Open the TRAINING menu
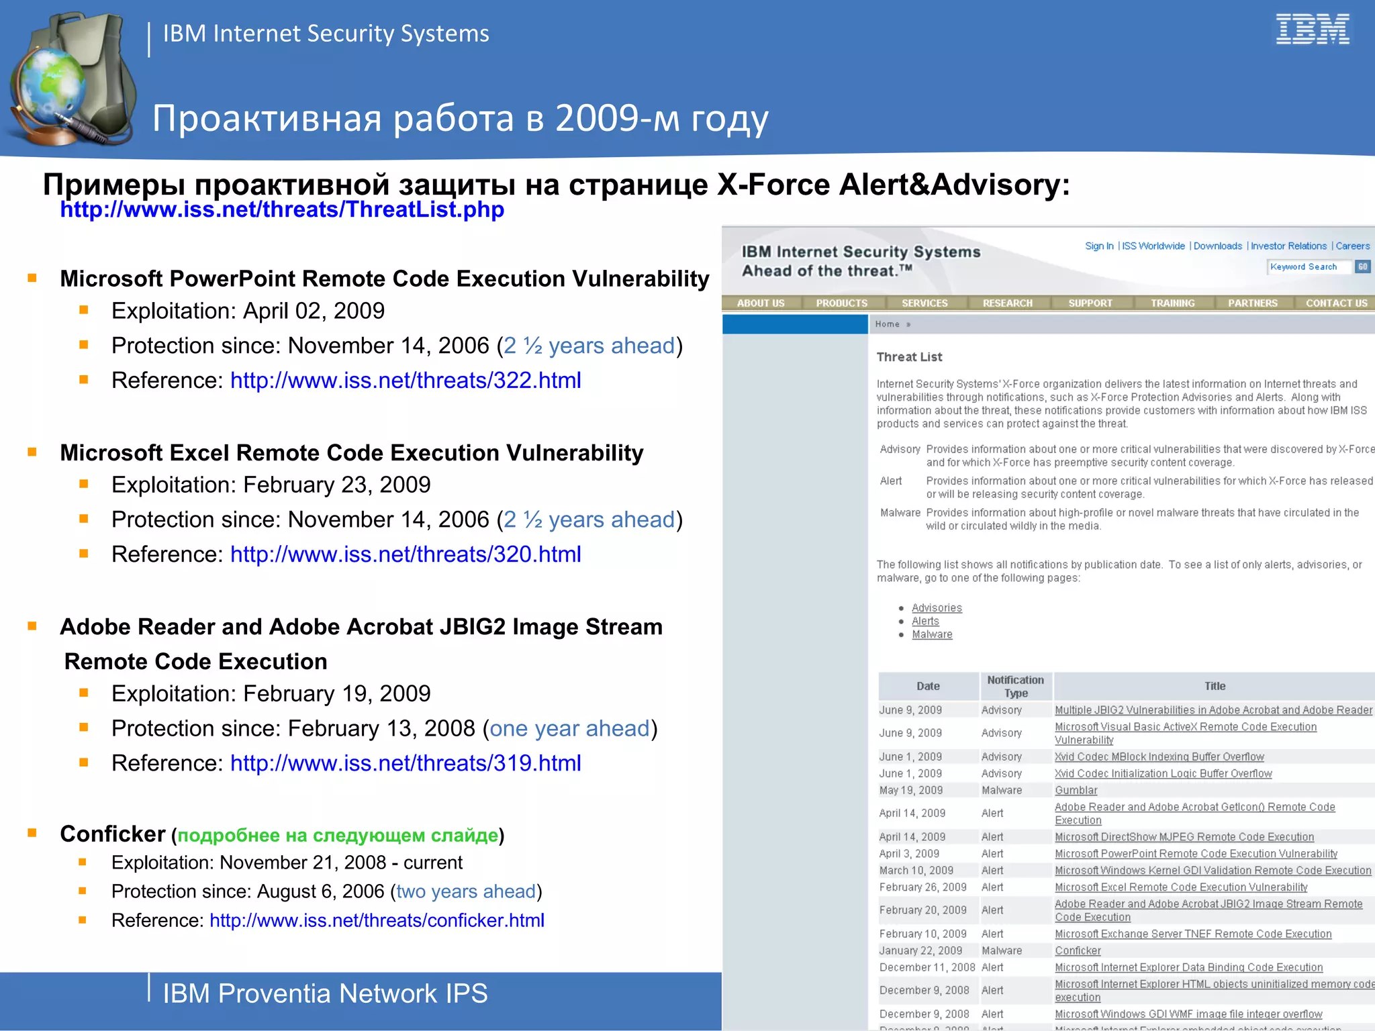Image resolution: width=1375 pixels, height=1031 pixels. [x=1173, y=303]
